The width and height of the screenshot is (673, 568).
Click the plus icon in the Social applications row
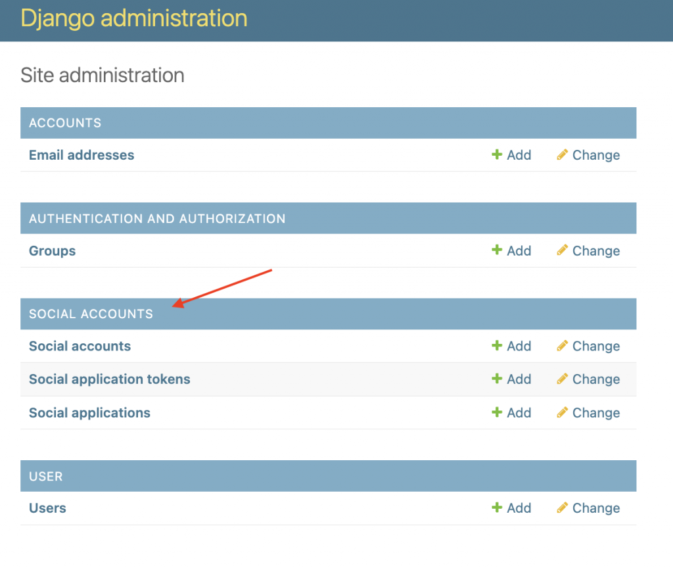pyautogui.click(x=497, y=412)
